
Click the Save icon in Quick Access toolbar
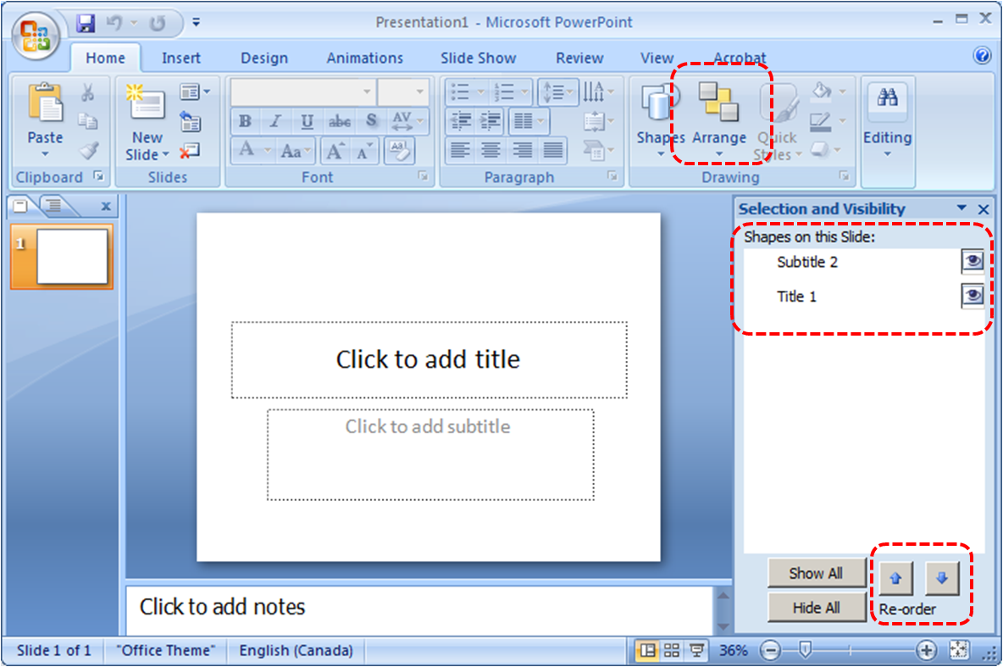click(x=85, y=23)
